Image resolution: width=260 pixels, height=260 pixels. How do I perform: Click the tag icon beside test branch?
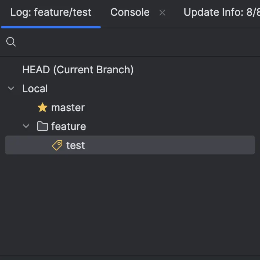[57, 145]
